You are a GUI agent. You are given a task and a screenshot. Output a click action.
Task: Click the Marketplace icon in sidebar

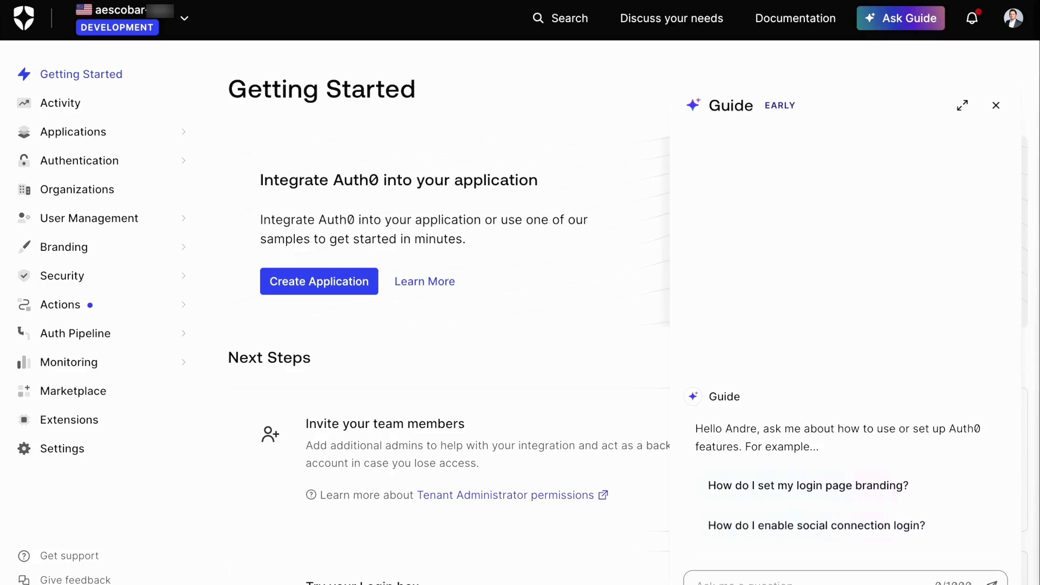click(24, 391)
